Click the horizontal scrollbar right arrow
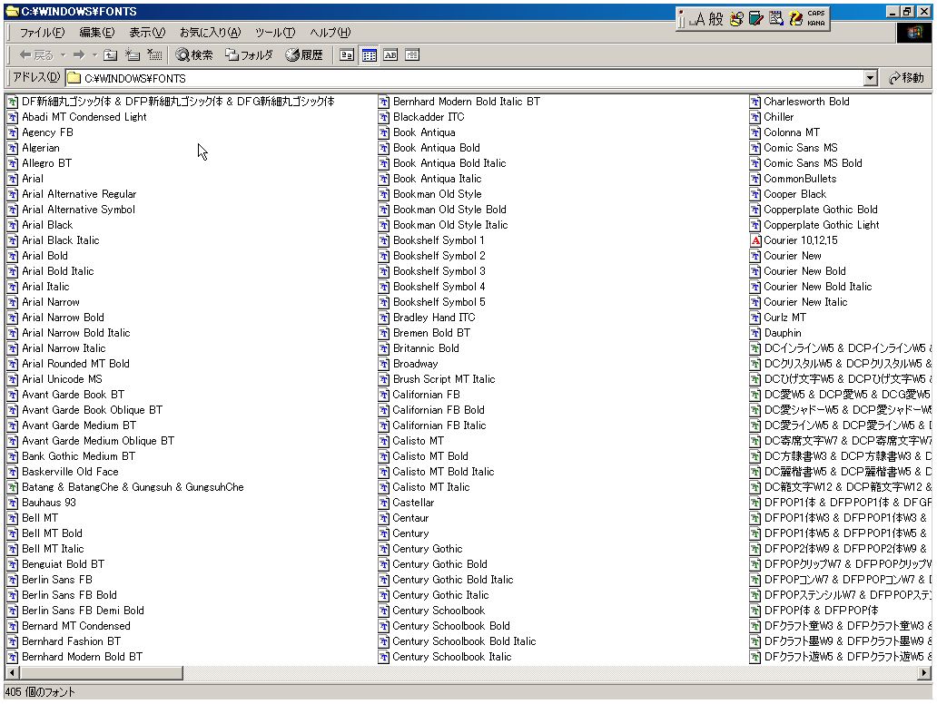Viewport: 937px width, 704px height. click(x=925, y=673)
